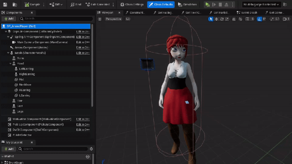Open Class Defaults
Screen dimensions: 292x164
161,5
